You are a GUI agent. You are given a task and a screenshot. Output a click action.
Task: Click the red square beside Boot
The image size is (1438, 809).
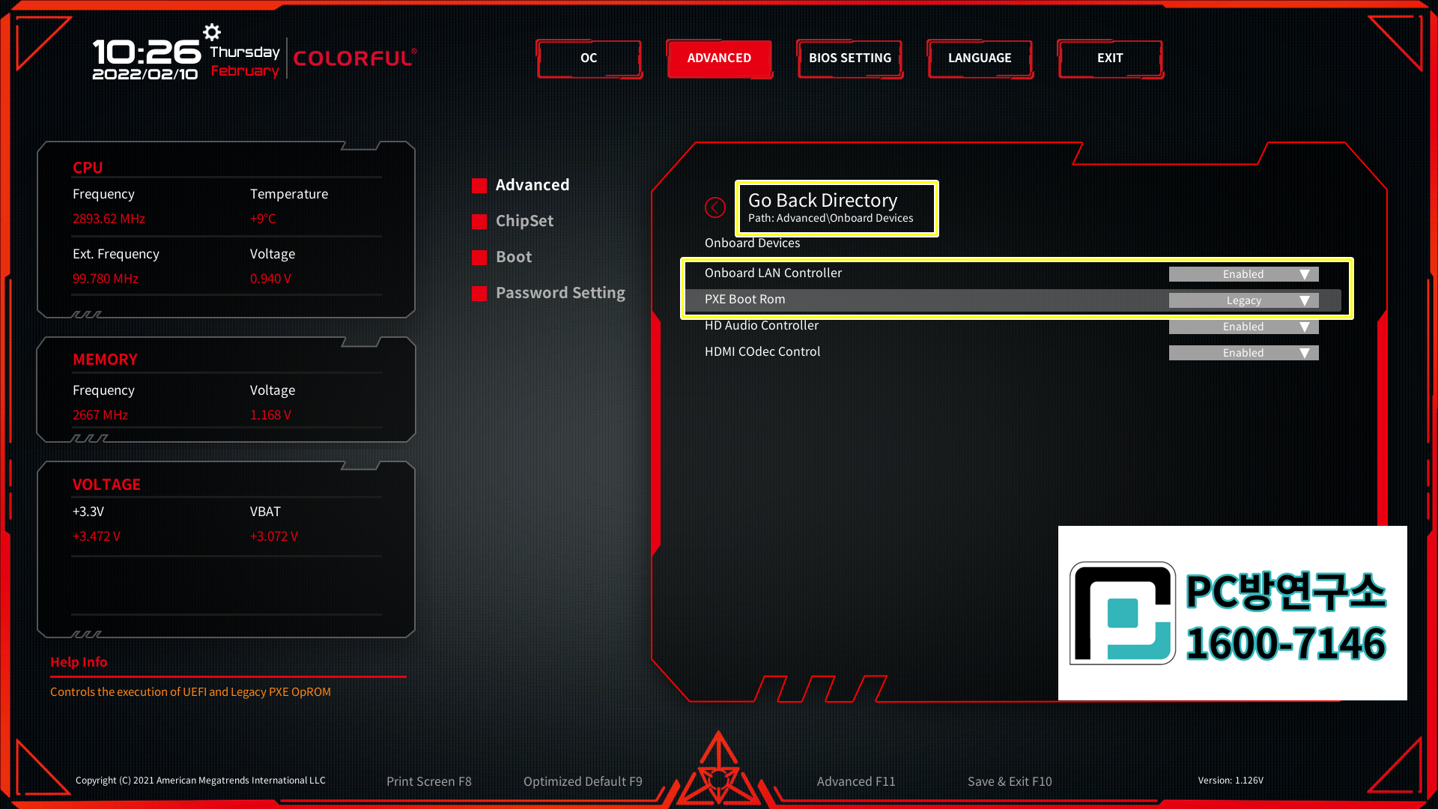(479, 257)
